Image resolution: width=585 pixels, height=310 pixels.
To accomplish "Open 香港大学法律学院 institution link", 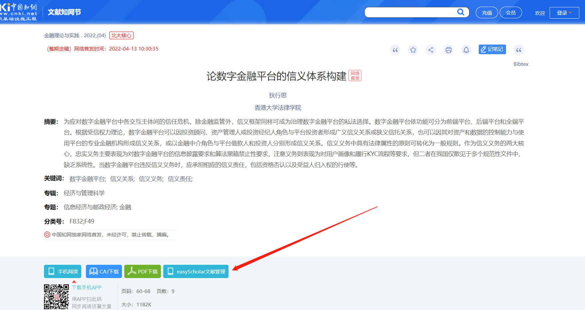I will 278,108.
